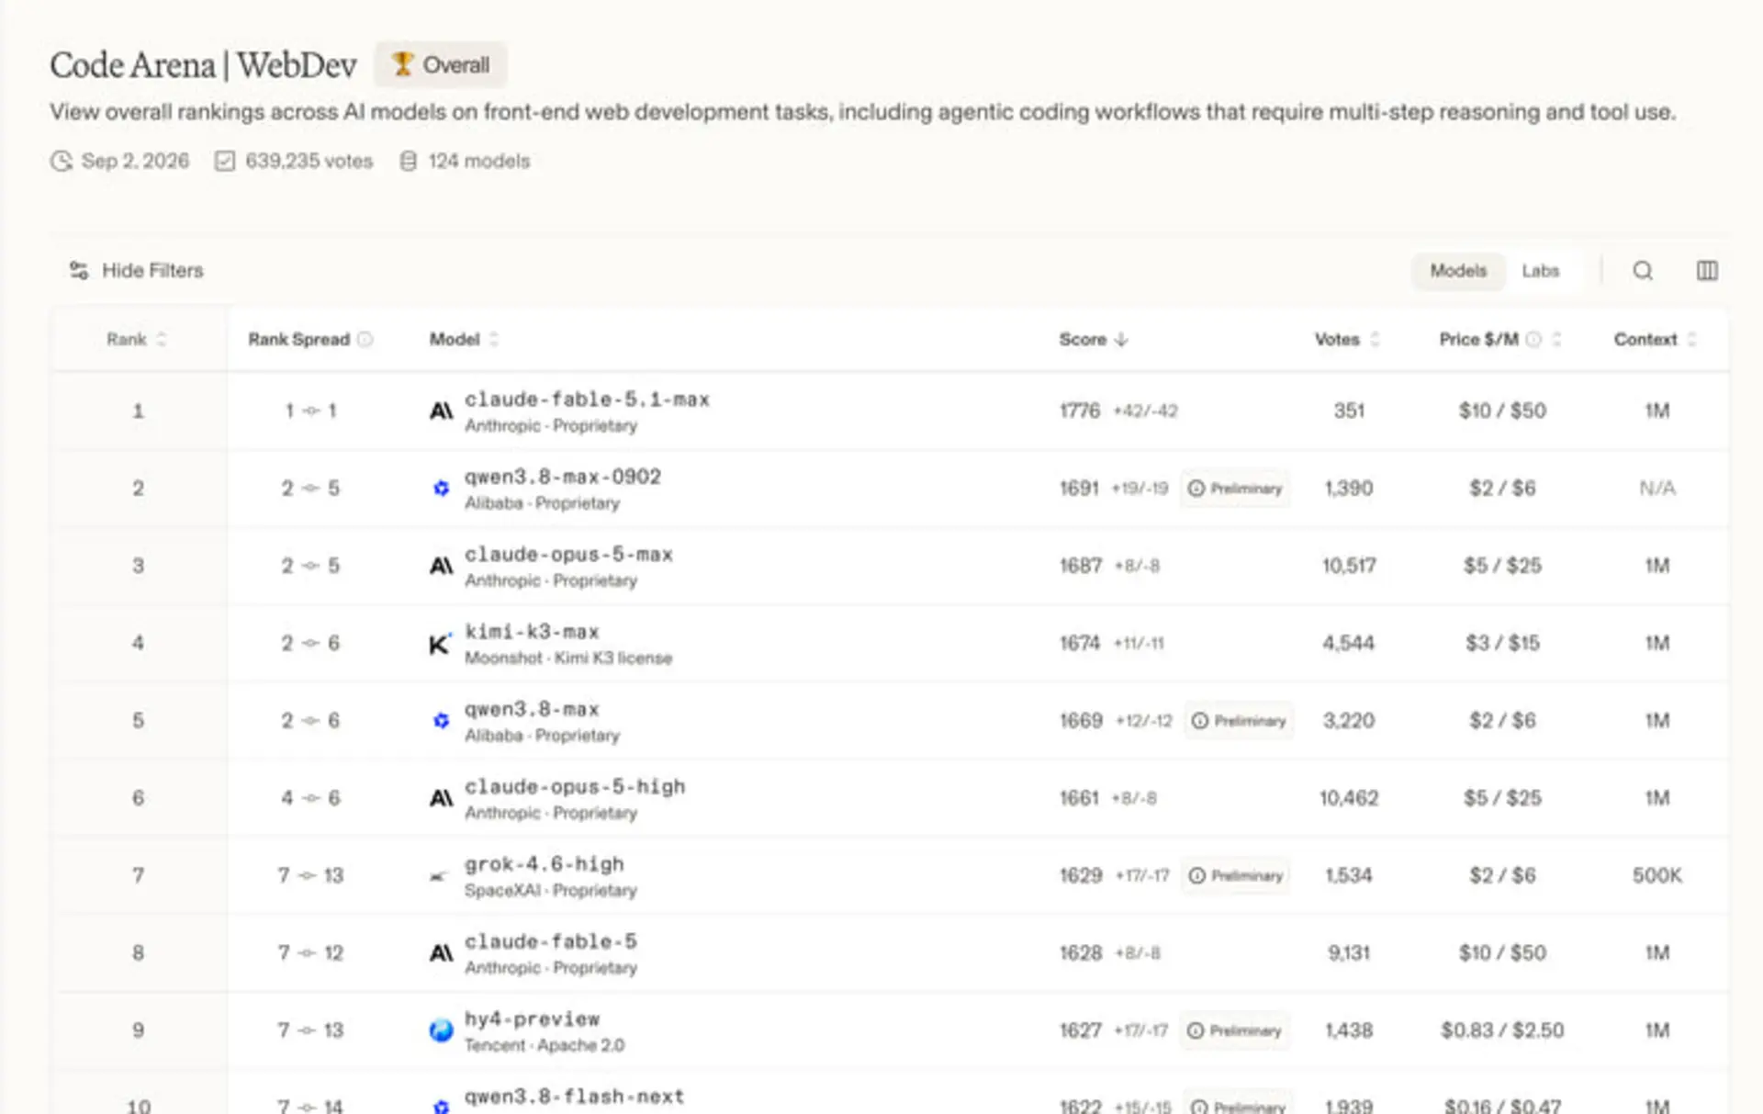Click the rank spread 7 to 13 for grok-4.6-high
The image size is (1763, 1114).
(310, 875)
